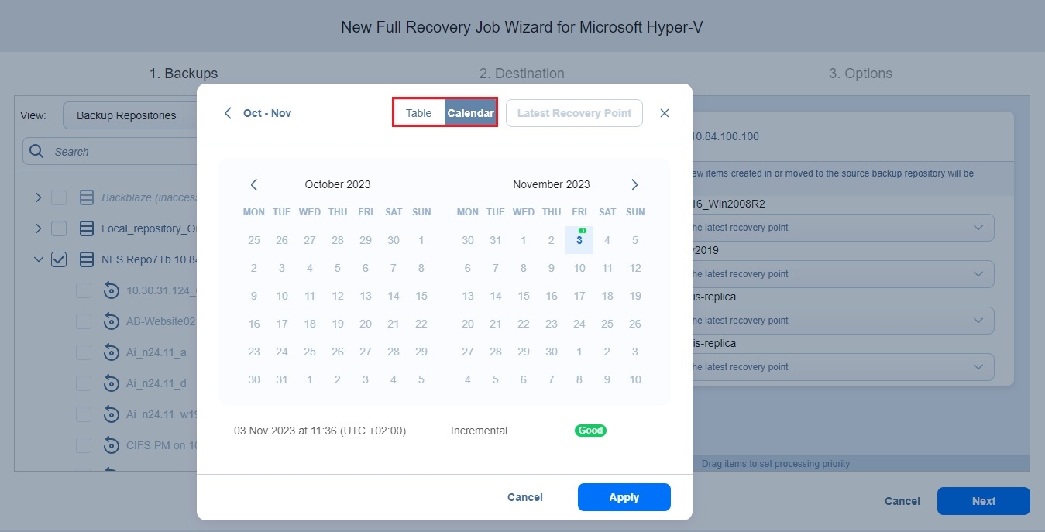This screenshot has height=532, width=1045.
Task: Advance calendar to next month
Action: click(634, 184)
